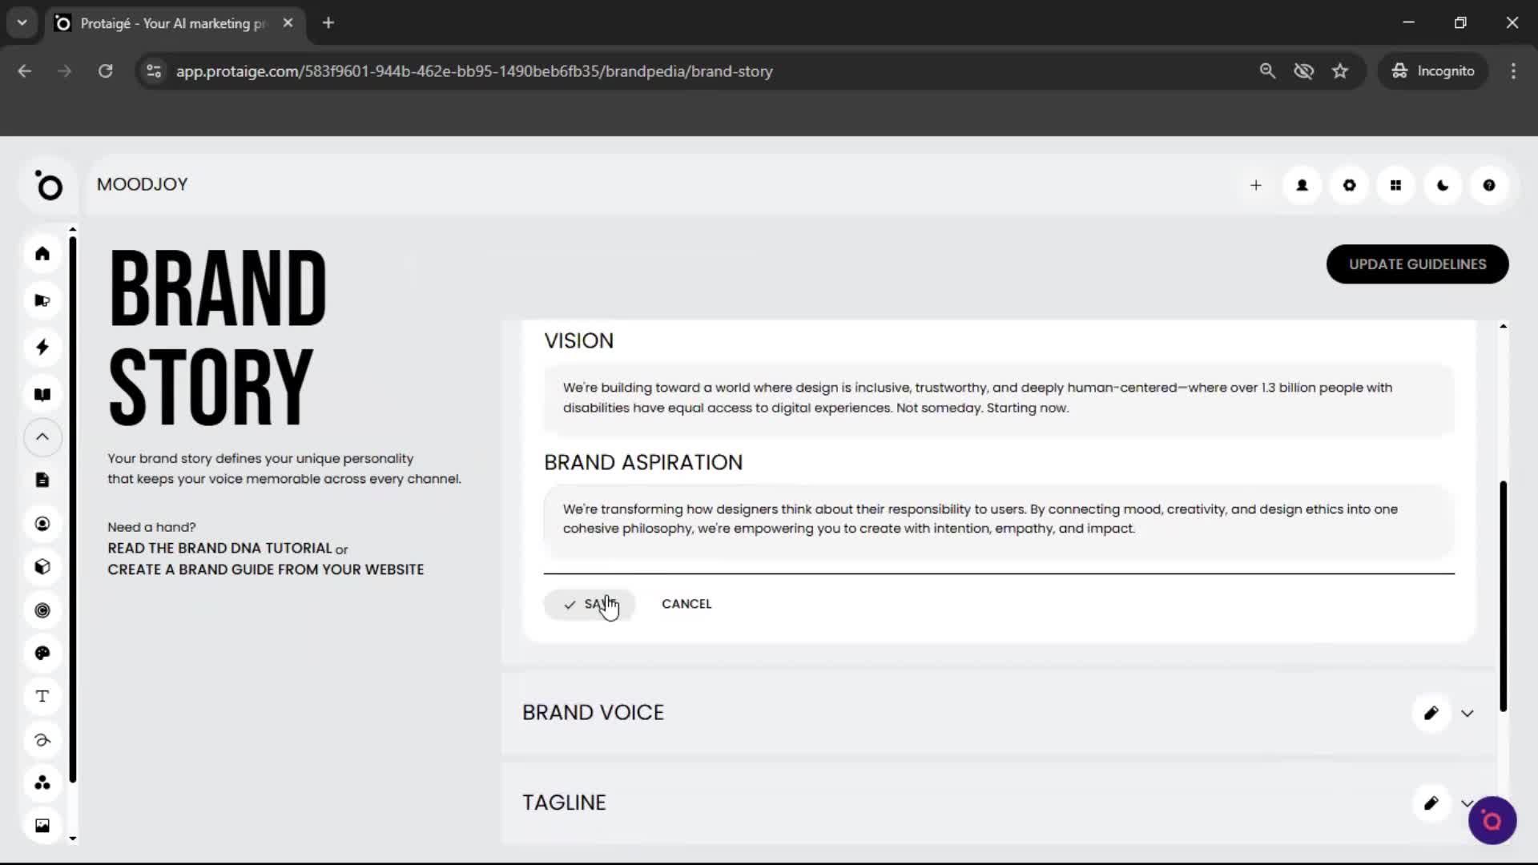Open the Brandpedia book icon in sidebar

pos(42,394)
